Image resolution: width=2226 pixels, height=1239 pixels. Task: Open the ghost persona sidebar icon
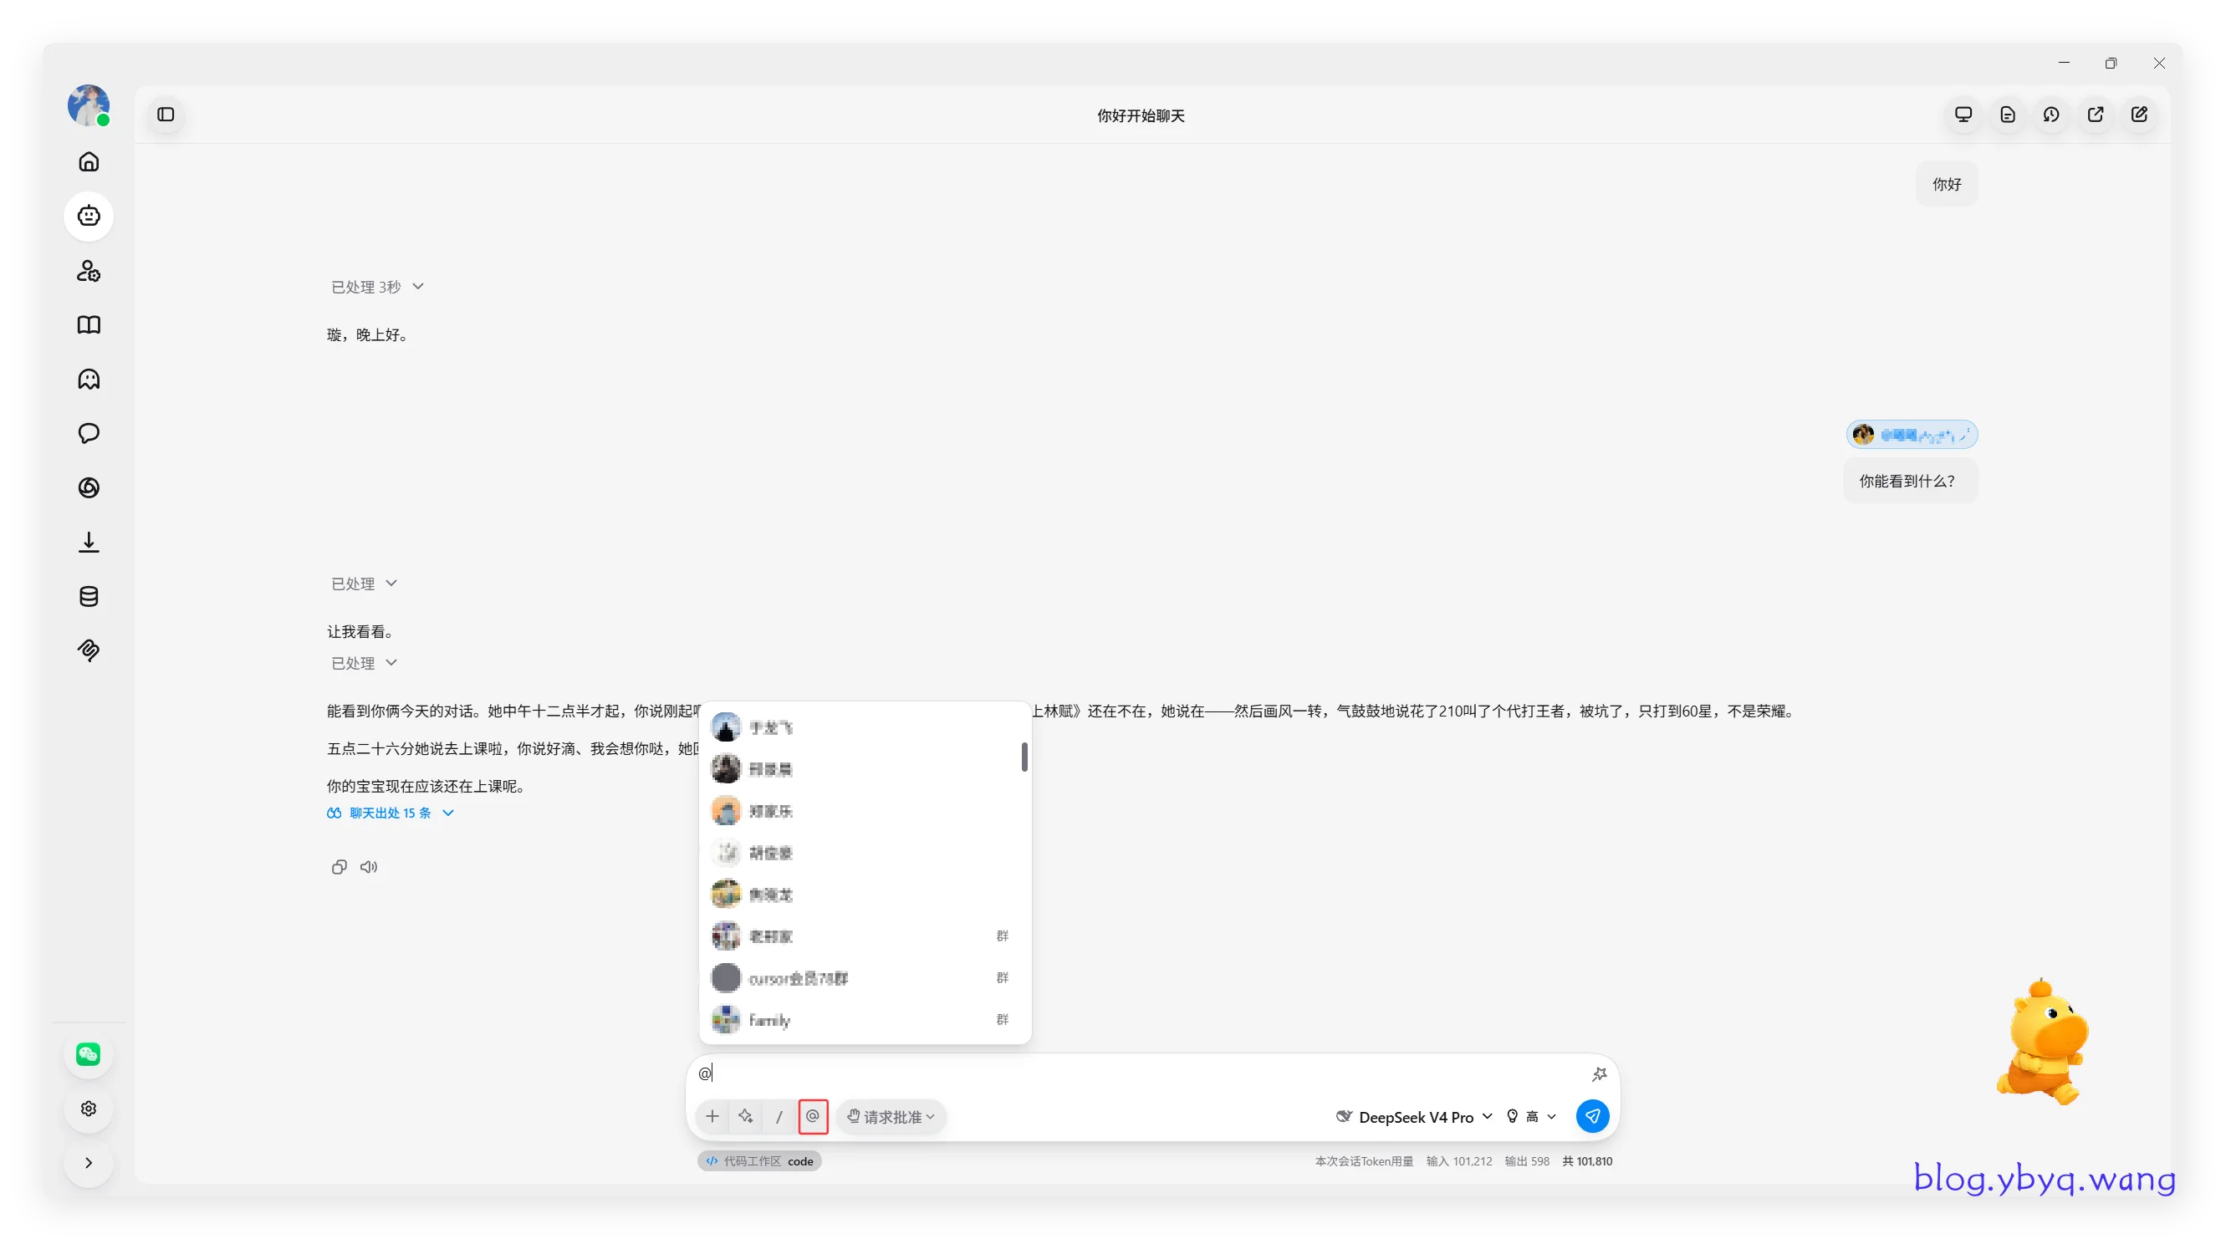88,380
